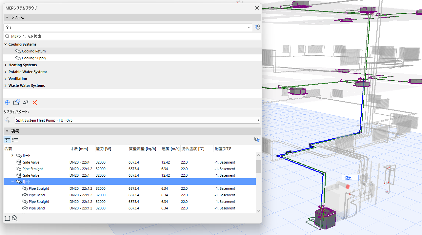Collapse the Cooling Systems group
This screenshot has width=422, height=235.
coord(6,44)
